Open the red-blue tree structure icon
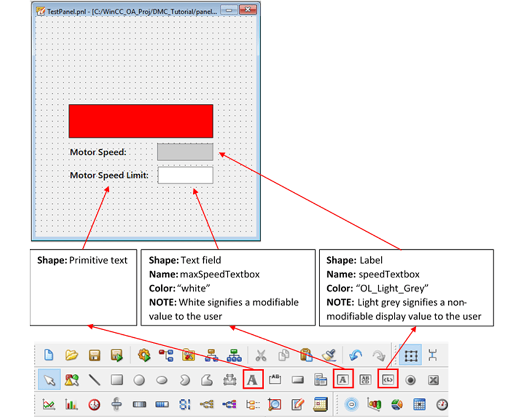 tap(167, 355)
